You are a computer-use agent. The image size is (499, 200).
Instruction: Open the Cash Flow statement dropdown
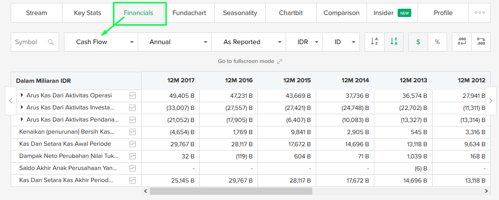coord(101,42)
